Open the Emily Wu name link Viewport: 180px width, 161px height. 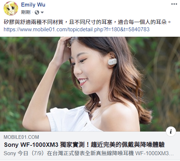[33, 5]
